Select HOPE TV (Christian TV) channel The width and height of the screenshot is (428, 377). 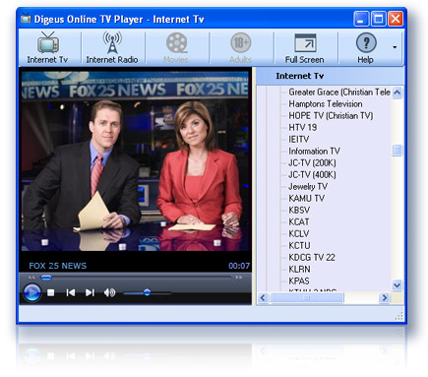[x=331, y=116]
